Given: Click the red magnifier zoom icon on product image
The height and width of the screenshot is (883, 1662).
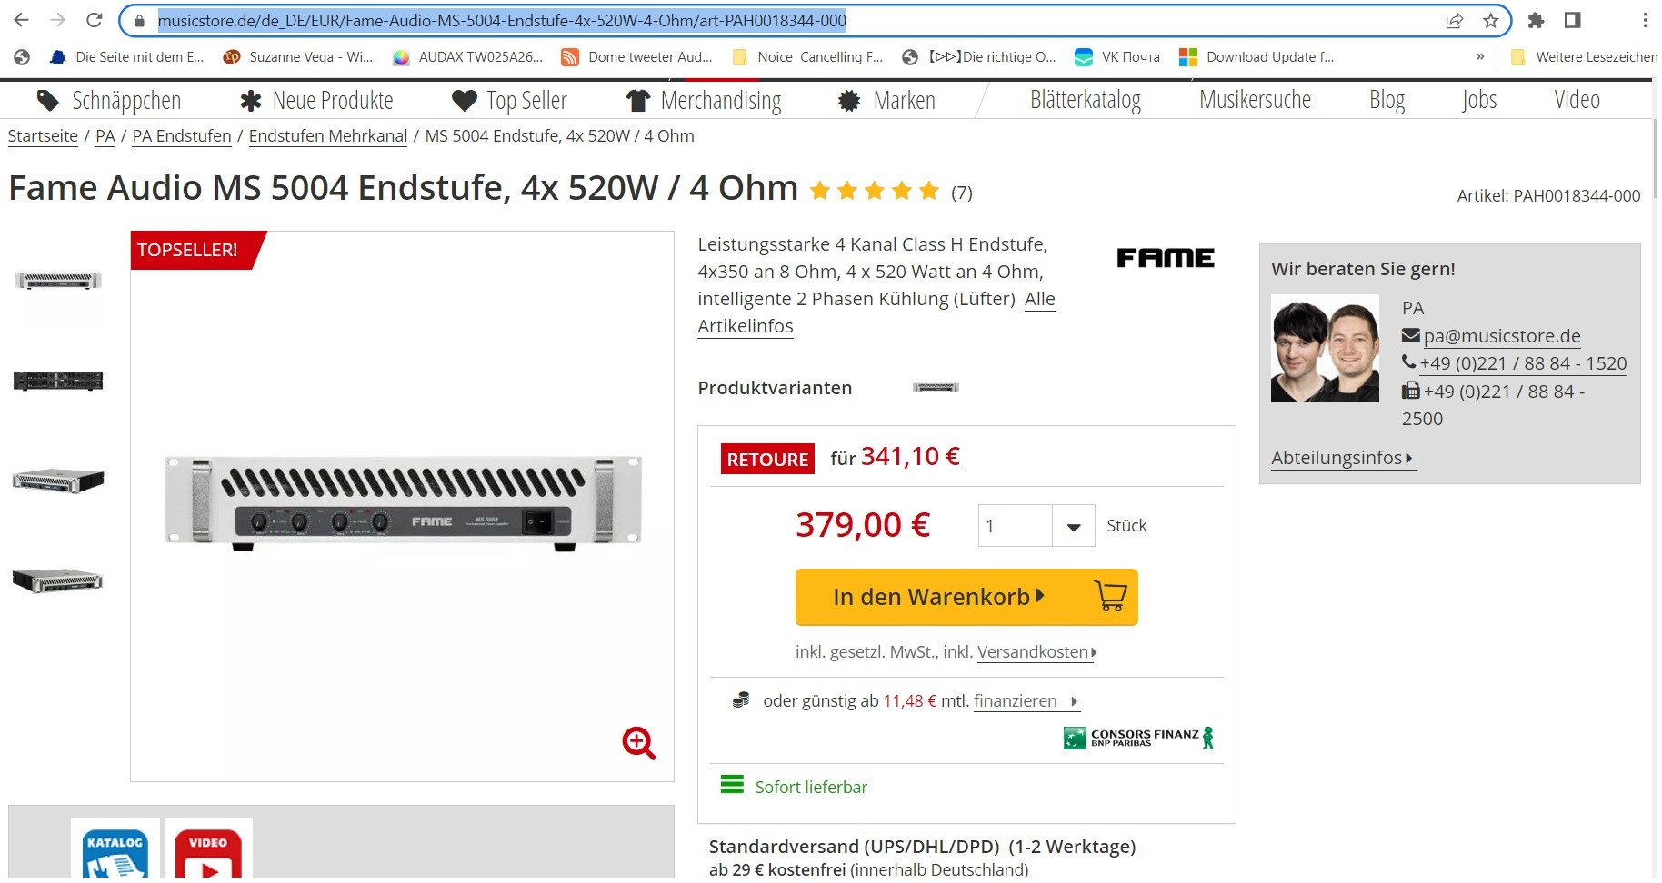Looking at the screenshot, I should (638, 743).
